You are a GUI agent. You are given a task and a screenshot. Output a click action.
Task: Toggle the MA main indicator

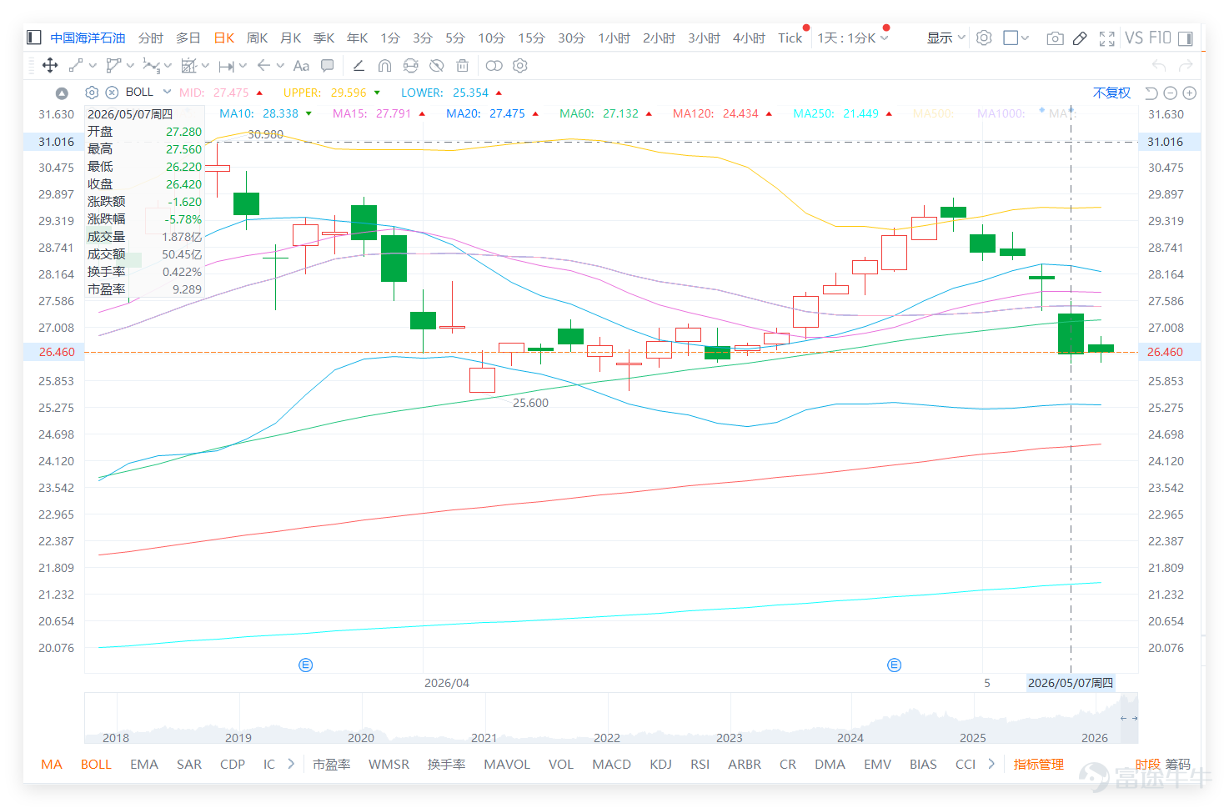pos(52,765)
